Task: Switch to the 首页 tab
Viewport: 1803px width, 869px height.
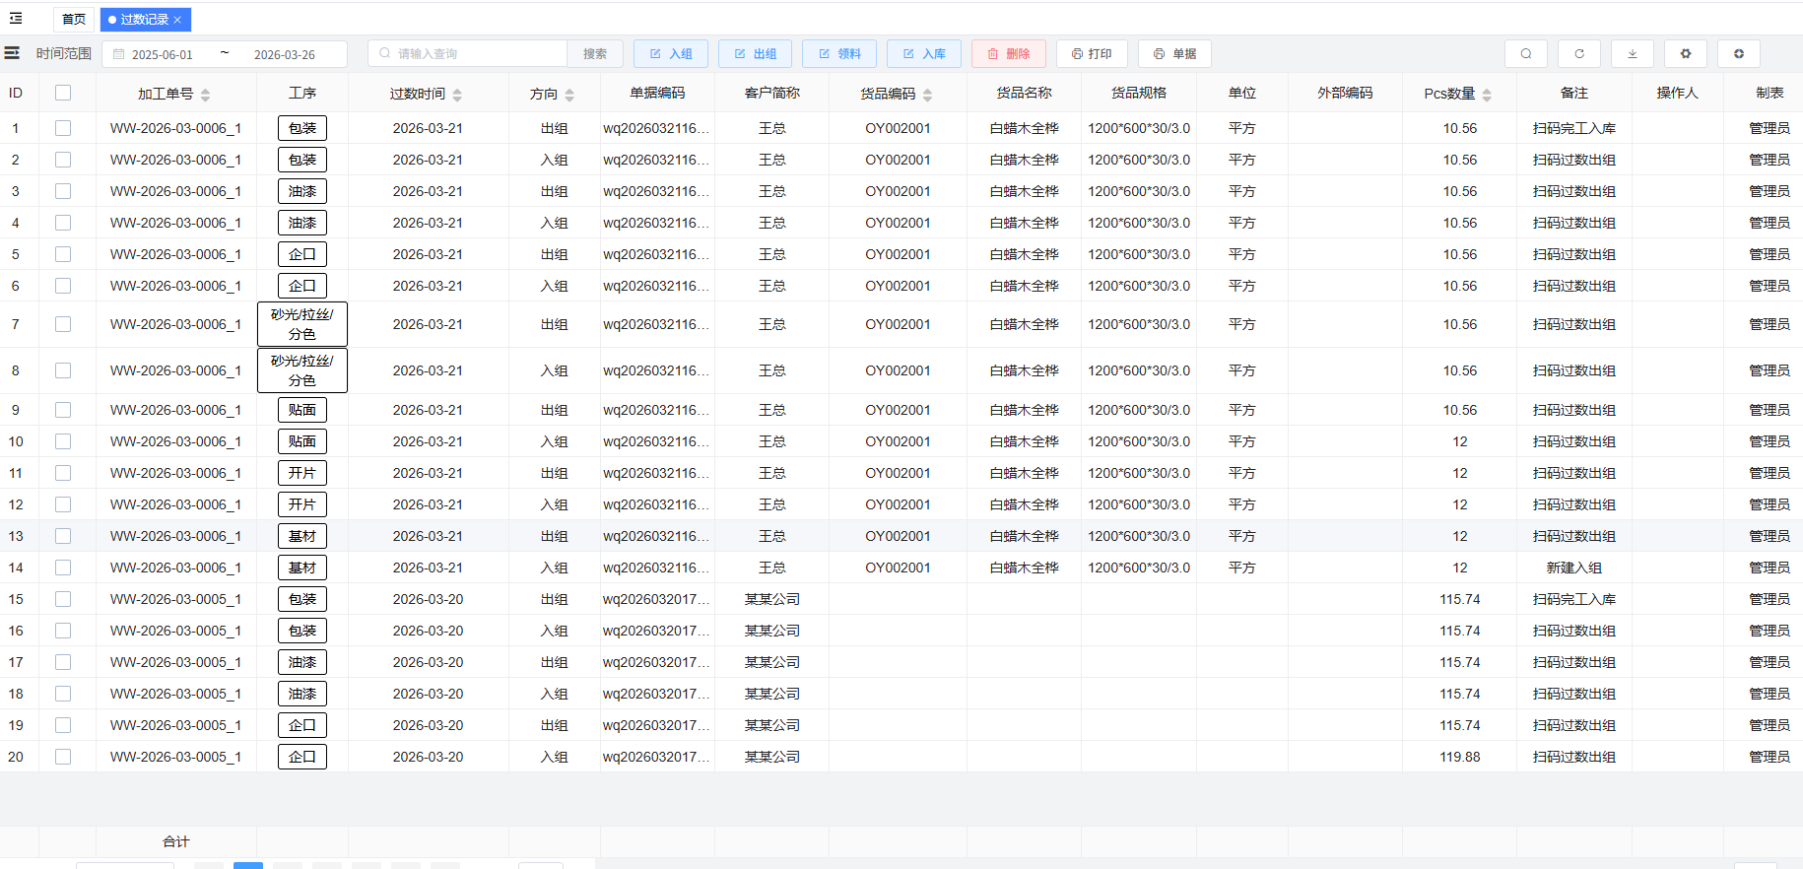Action: 74,20
